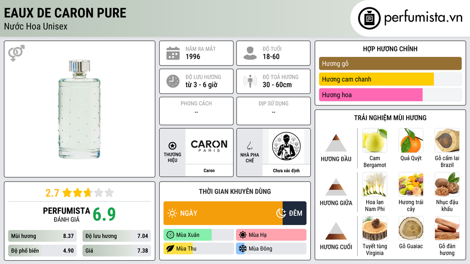
Task: Click the Hương đầu pyramid icon
Action: click(336, 143)
